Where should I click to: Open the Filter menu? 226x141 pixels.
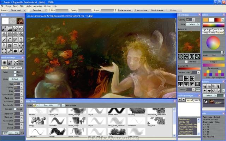click(x=22, y=6)
